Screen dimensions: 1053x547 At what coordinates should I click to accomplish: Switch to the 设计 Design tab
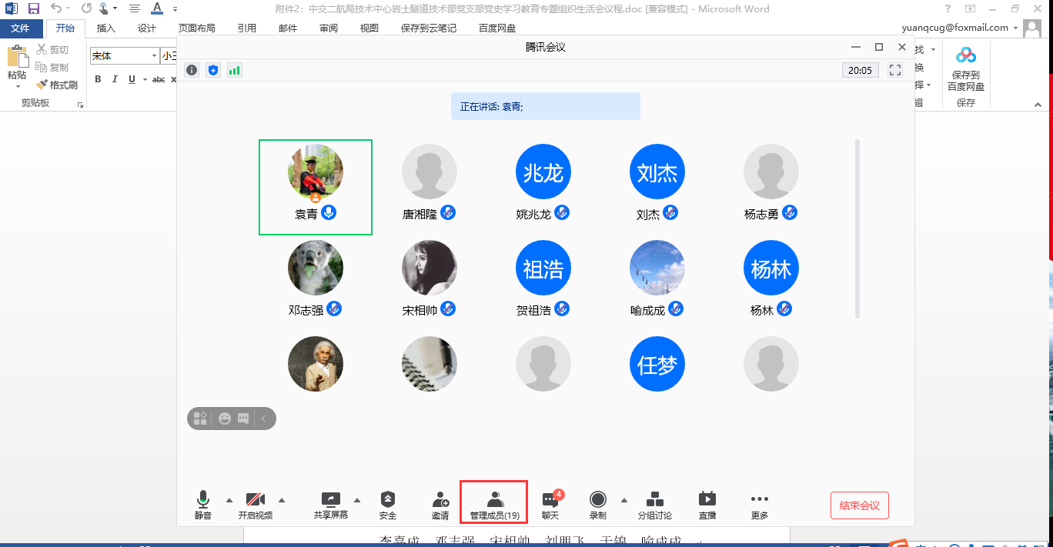(x=147, y=28)
